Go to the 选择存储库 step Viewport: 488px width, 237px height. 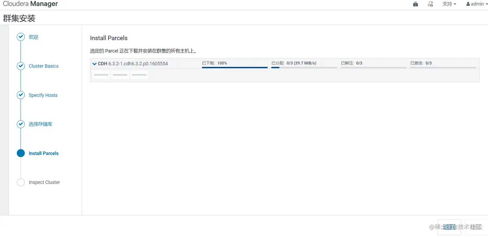40,124
